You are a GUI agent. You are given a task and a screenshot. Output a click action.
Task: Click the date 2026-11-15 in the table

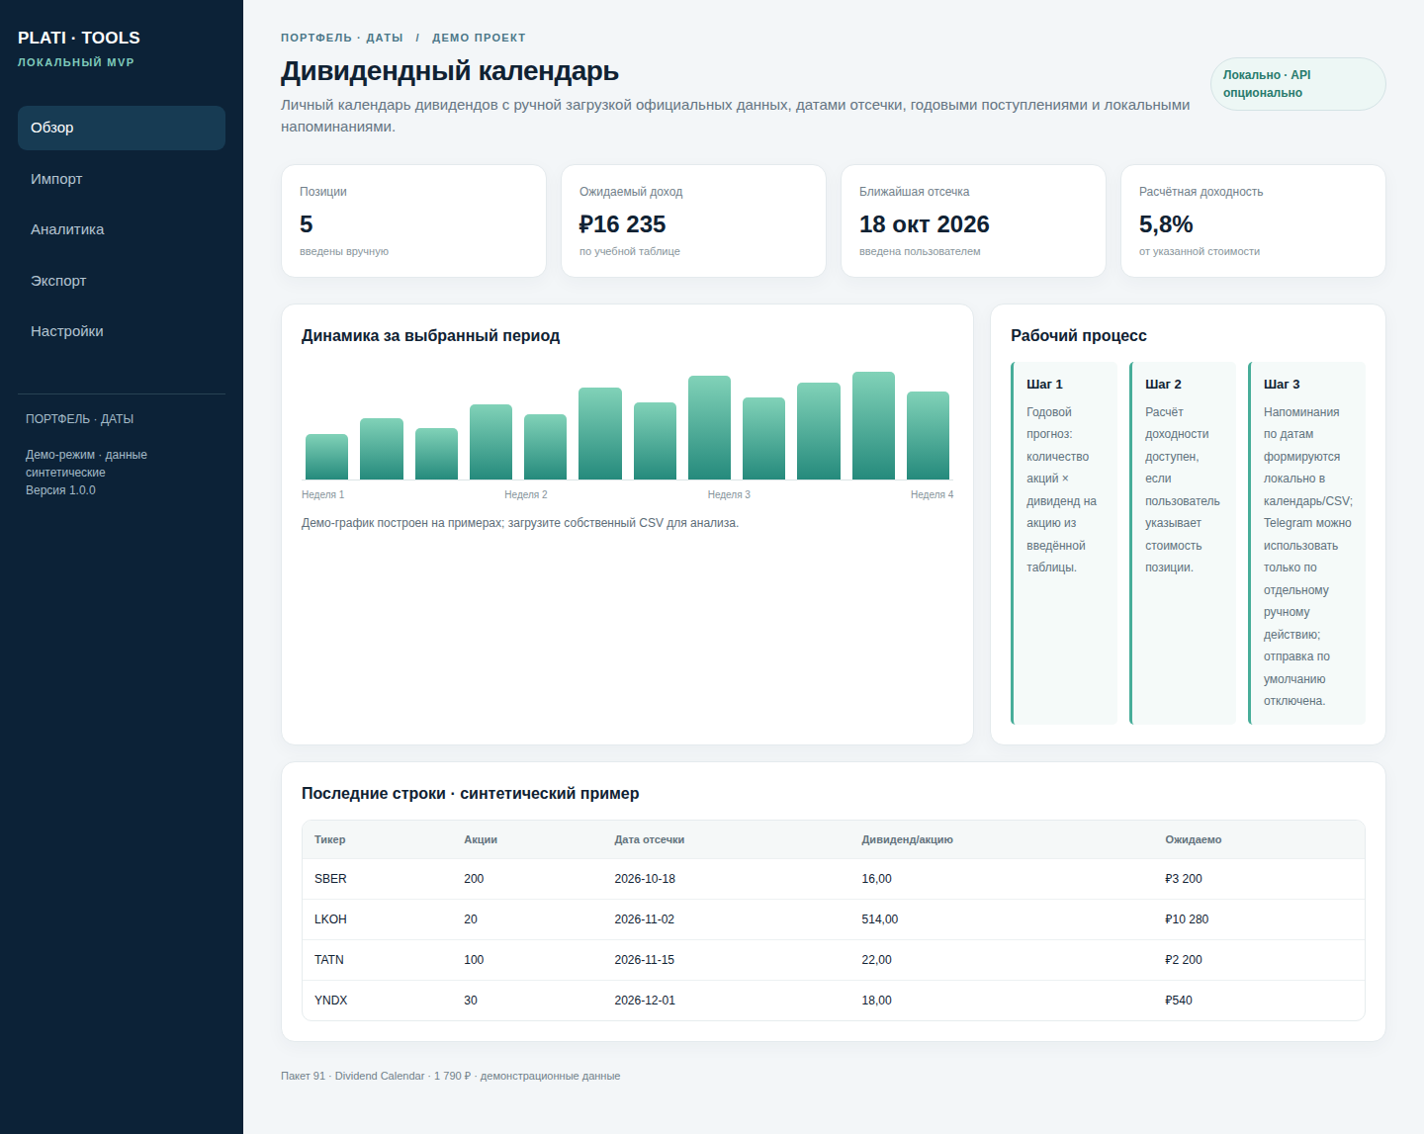(x=645, y=960)
